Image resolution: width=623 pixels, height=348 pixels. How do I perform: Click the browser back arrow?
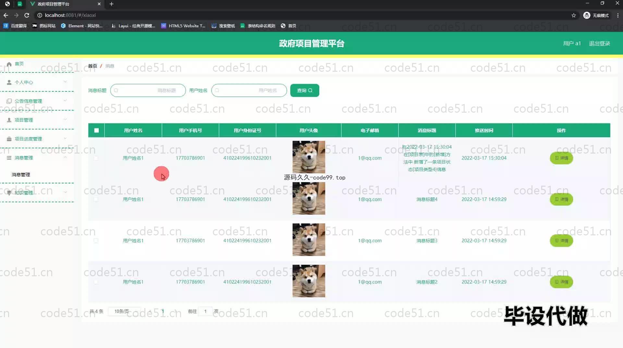[x=6, y=15]
